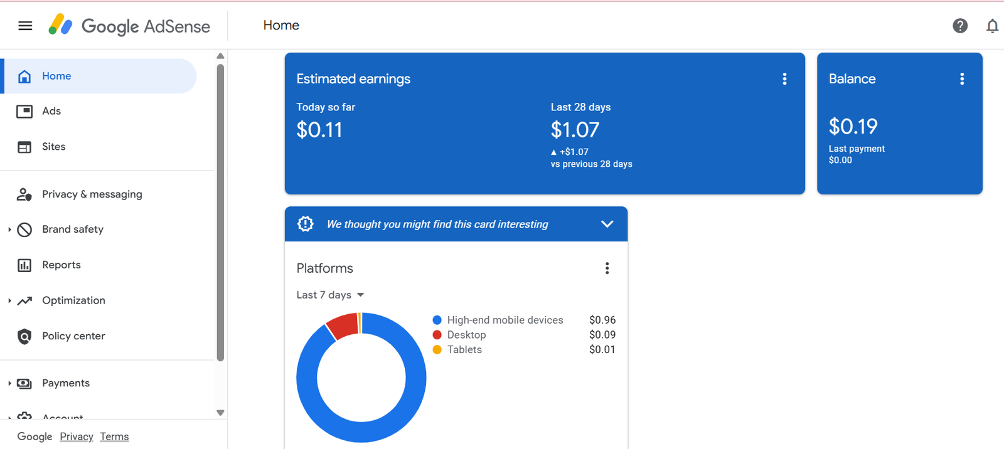The height and width of the screenshot is (449, 1004).
Task: Click the Privacy footer link
Action: (x=77, y=436)
